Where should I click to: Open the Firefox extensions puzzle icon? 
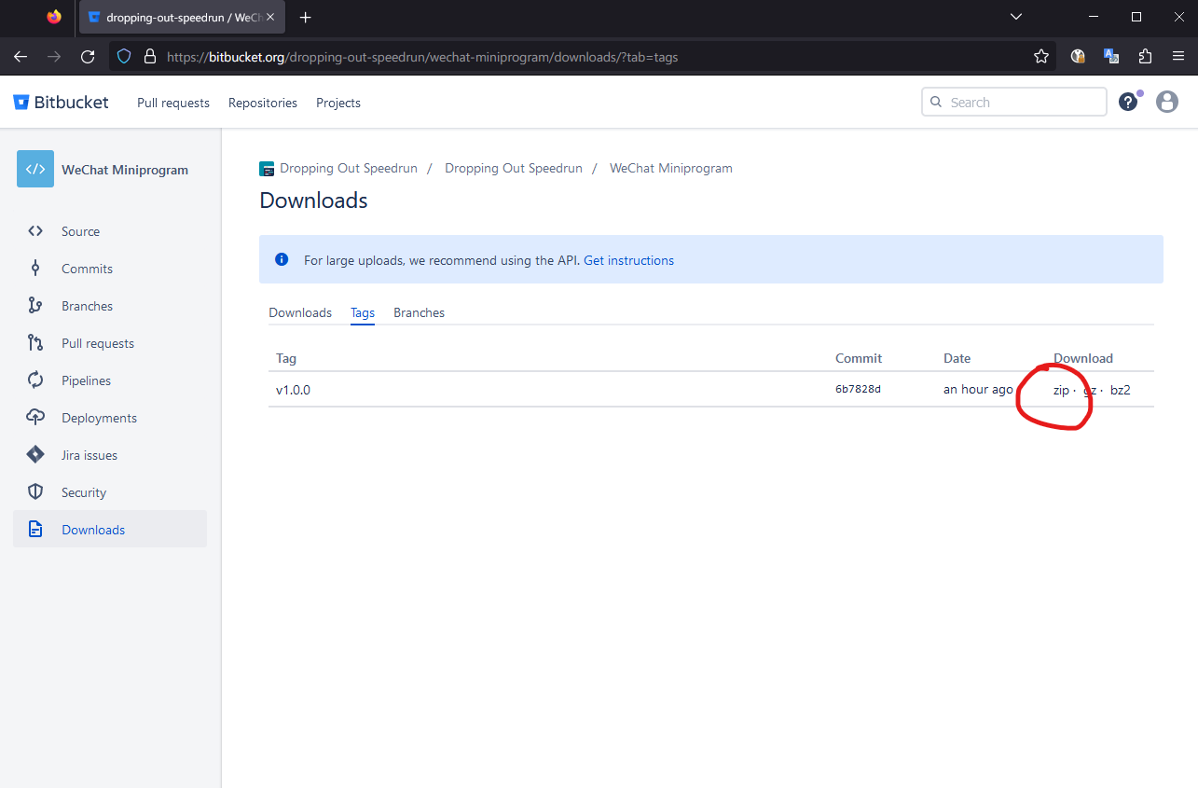click(1145, 56)
